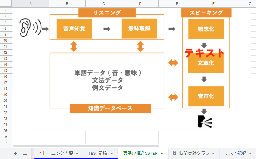
Task: Select the 知識データベース label
Action: (x=110, y=108)
